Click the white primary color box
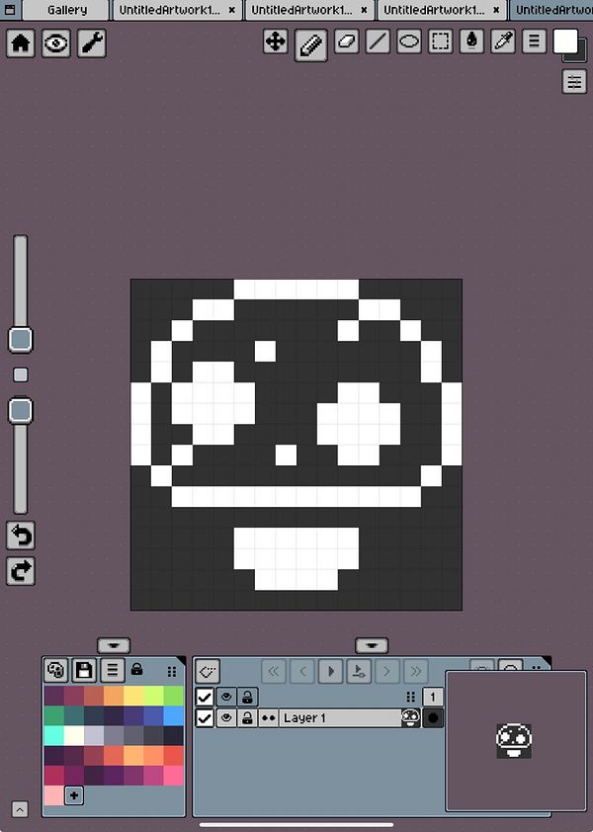 click(x=565, y=42)
